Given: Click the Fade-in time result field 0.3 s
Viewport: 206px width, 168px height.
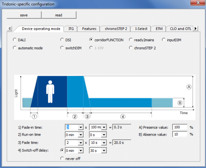Looking at the screenshot, I should click(x=122, y=127).
